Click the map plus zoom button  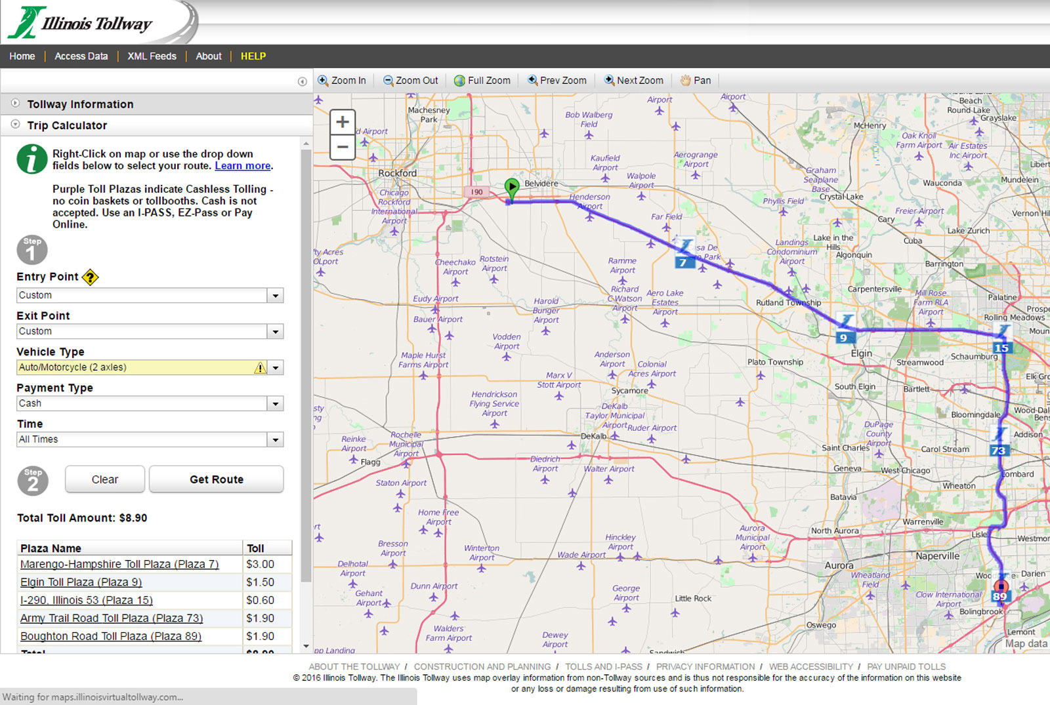343,122
